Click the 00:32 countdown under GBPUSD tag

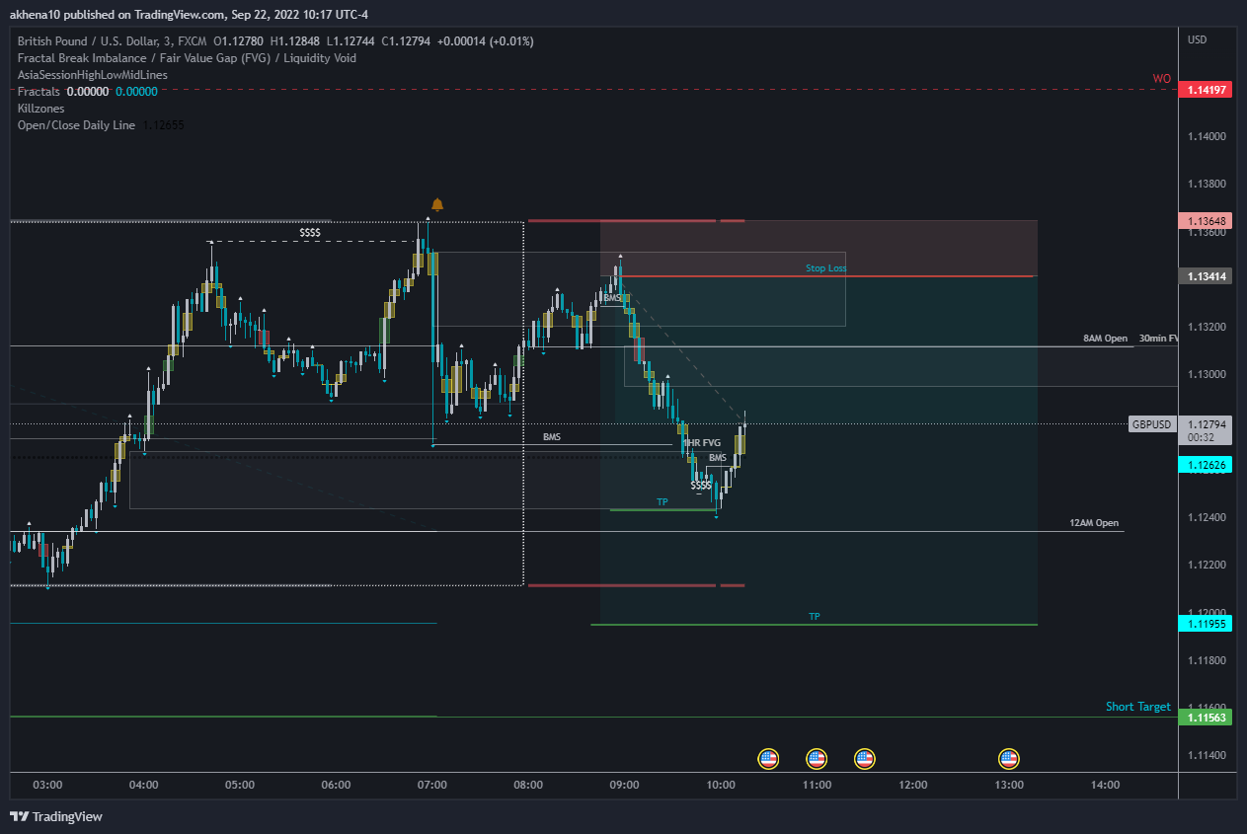pos(1201,436)
